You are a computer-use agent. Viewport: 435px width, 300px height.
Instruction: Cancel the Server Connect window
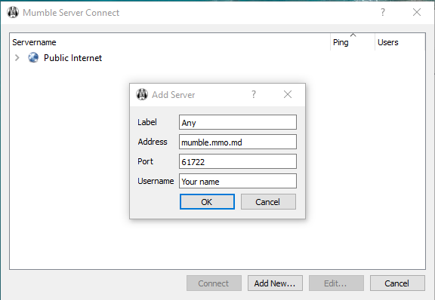coord(397,283)
